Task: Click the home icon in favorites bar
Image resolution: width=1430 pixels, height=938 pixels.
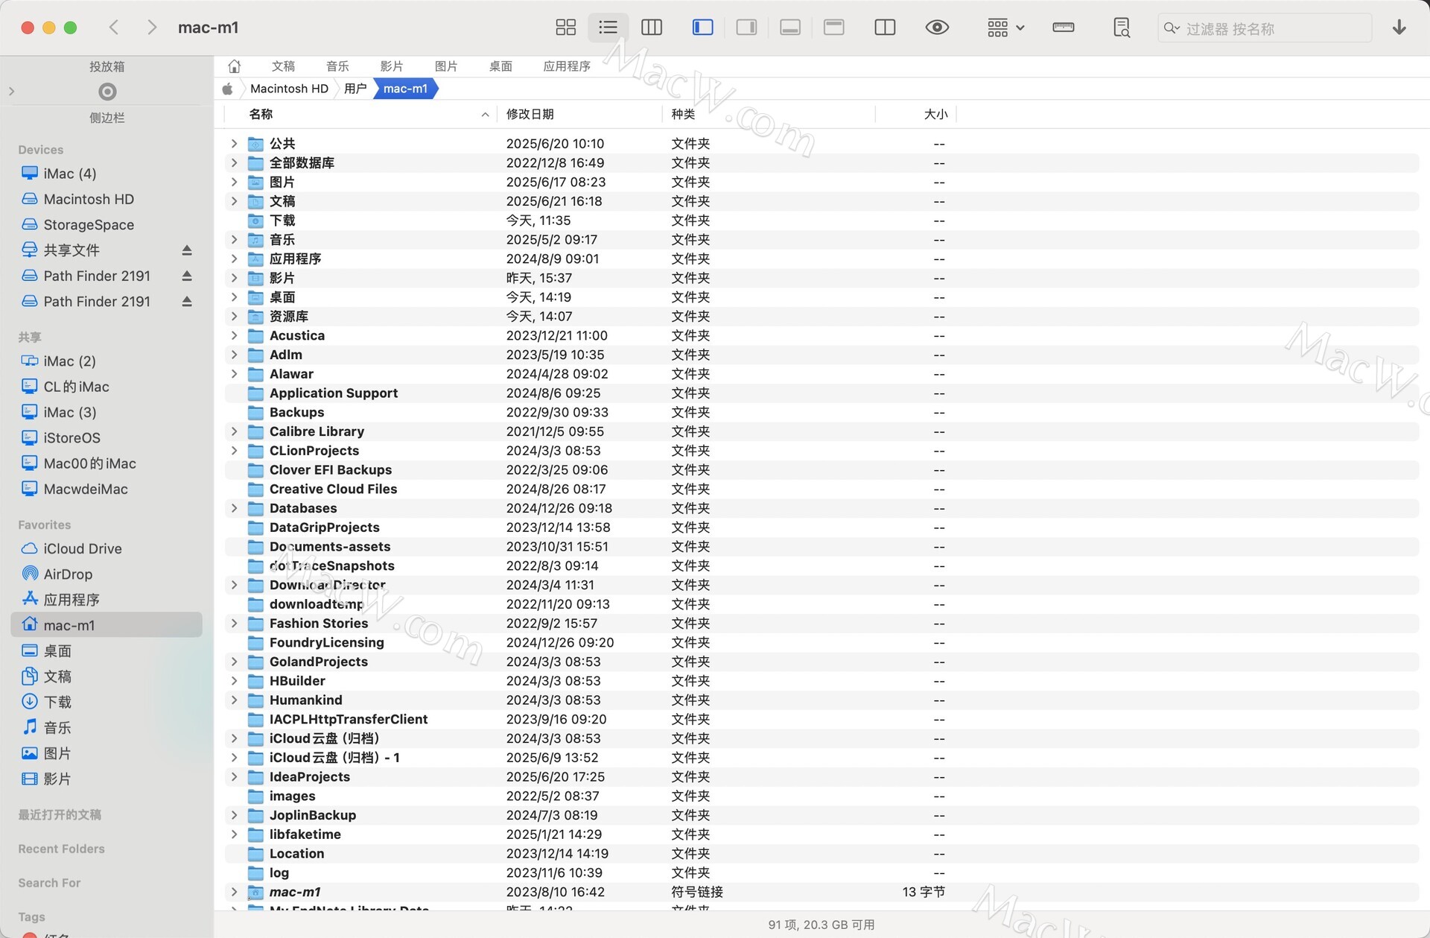Action: point(234,66)
